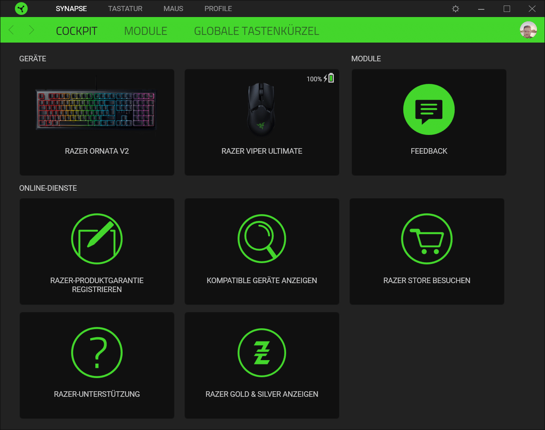This screenshot has width=545, height=430.
Task: Open Globale Tastenkürzel subtab
Action: (x=256, y=31)
